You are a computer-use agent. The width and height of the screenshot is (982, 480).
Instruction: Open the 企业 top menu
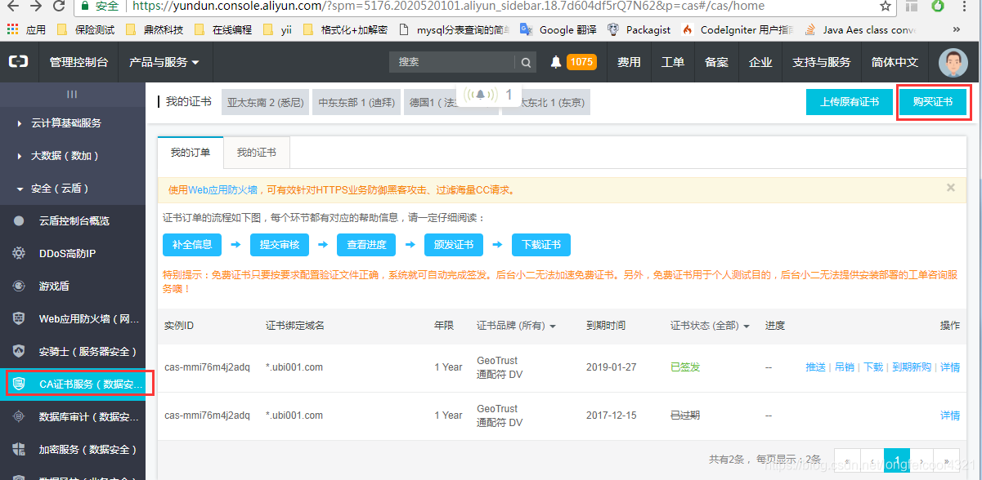(760, 62)
